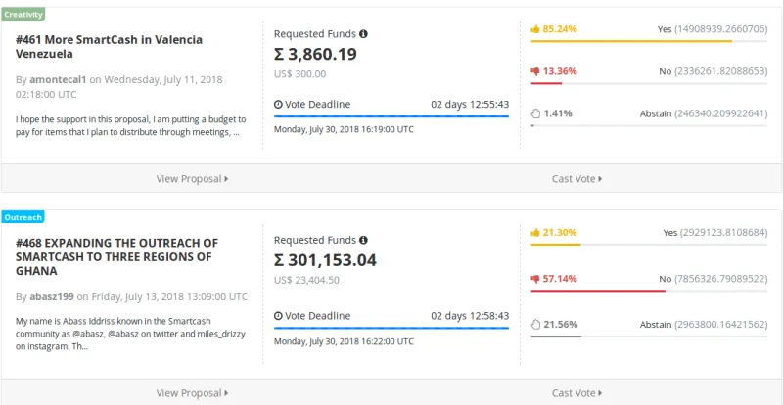Click the 85.24% Yes progress bar
The height and width of the screenshot is (405, 783).
click(649, 41)
